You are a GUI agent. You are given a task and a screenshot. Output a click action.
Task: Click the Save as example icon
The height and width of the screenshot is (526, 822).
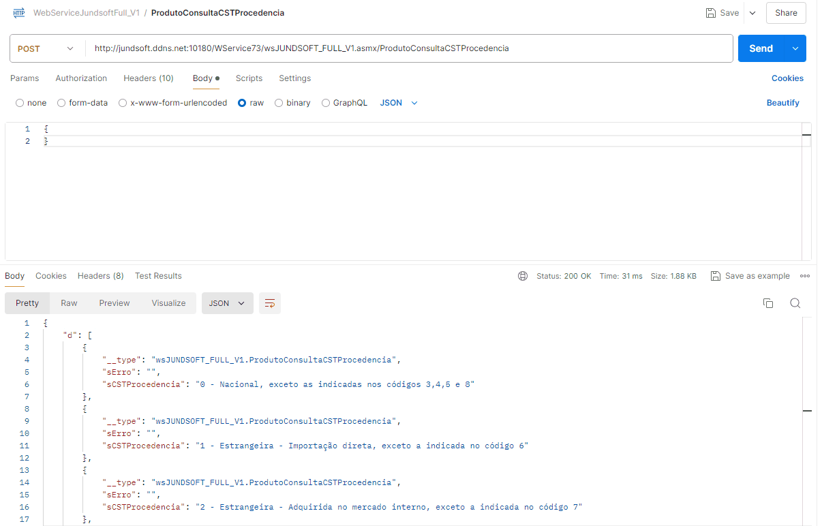coord(715,276)
